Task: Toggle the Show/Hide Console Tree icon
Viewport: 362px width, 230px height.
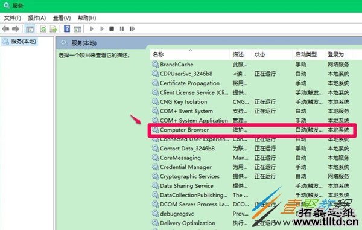Action: click(30, 29)
